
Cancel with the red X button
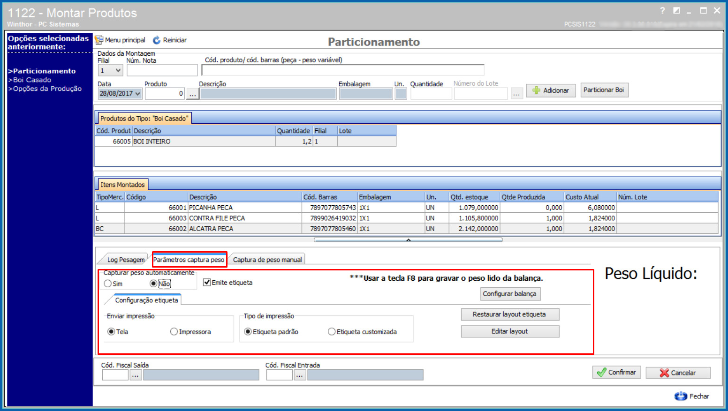click(x=678, y=373)
